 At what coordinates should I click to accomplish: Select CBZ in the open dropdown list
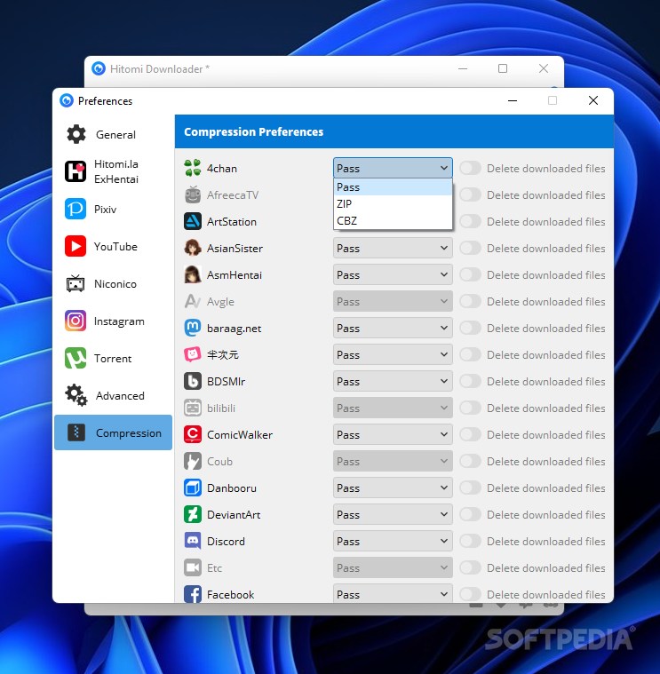393,220
